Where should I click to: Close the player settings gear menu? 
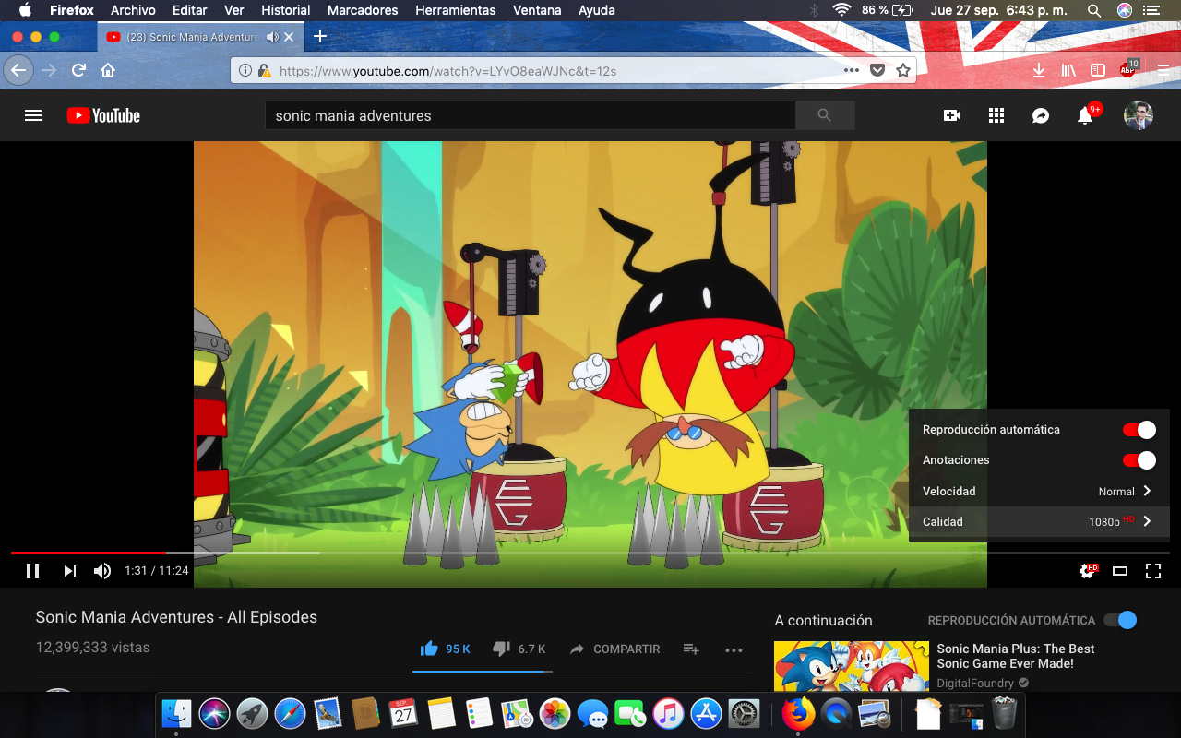point(1088,571)
